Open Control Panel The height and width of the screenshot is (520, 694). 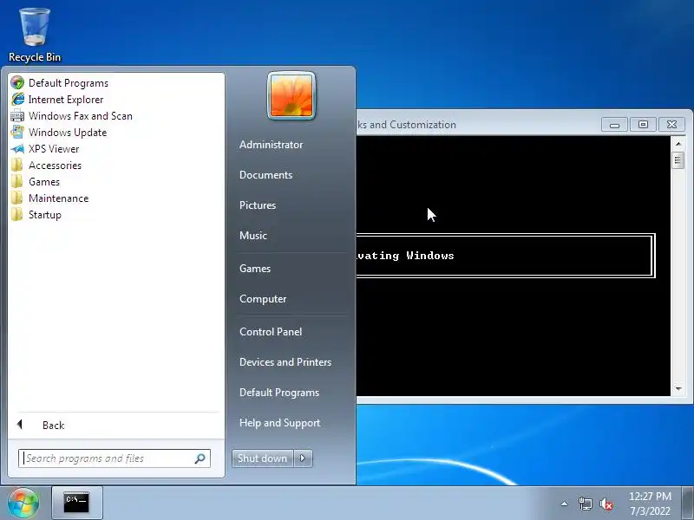point(271,332)
